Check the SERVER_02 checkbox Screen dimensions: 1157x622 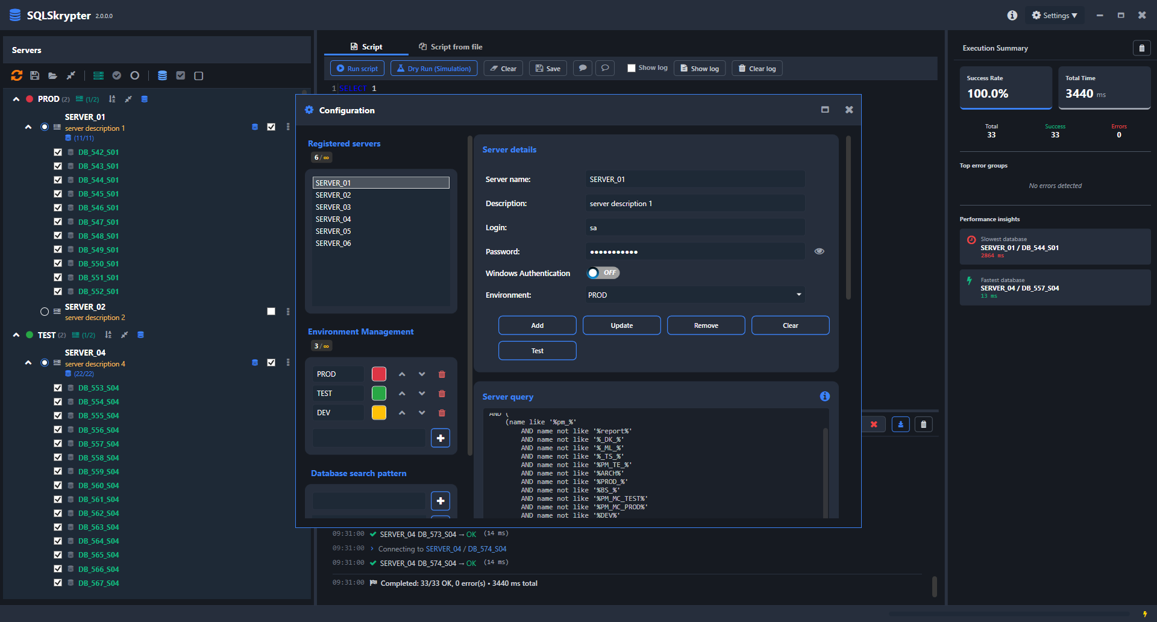click(x=271, y=312)
